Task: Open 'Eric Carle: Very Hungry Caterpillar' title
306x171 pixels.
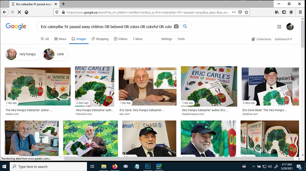Action: [x=142, y=110]
